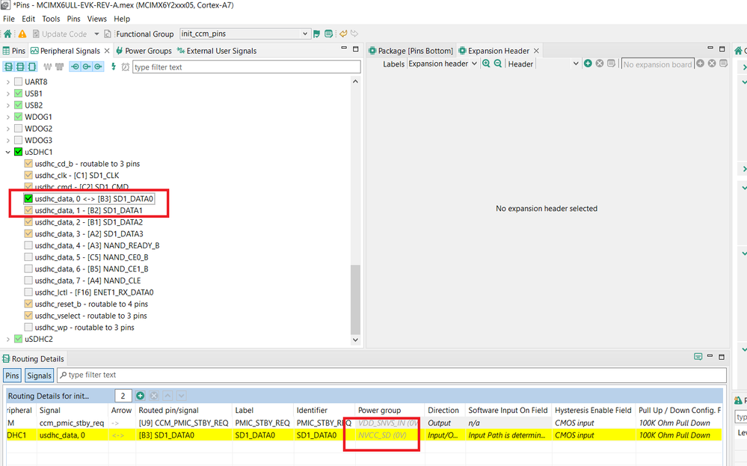The height and width of the screenshot is (466, 747).
Task: Click the functional group properties flag icon
Action: coord(316,34)
